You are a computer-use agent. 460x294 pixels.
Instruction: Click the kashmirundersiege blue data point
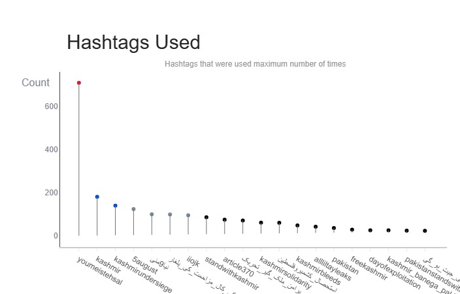[x=116, y=206]
